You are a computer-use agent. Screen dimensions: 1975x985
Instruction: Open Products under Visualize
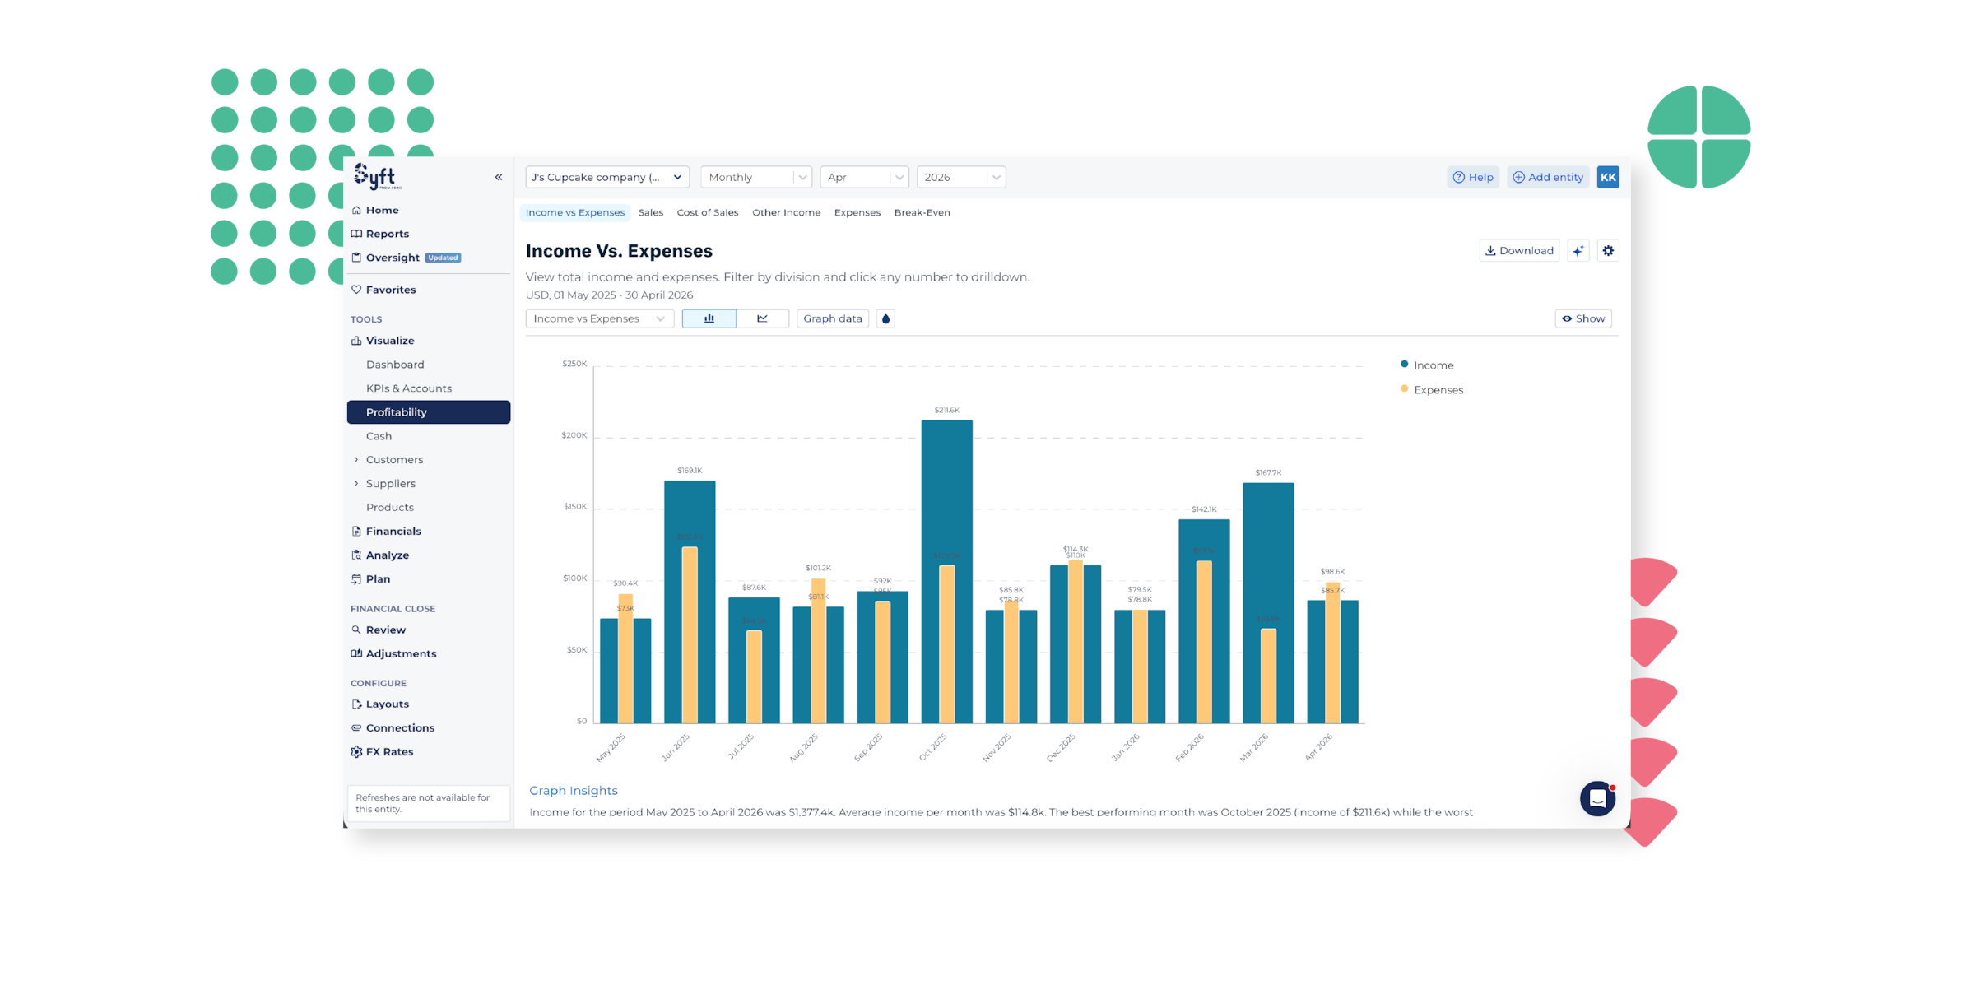[390, 508]
